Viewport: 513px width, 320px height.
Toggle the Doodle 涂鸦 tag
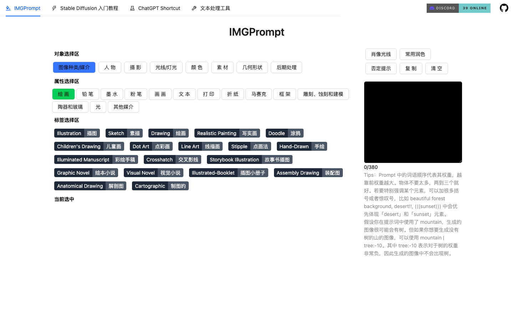pos(284,133)
